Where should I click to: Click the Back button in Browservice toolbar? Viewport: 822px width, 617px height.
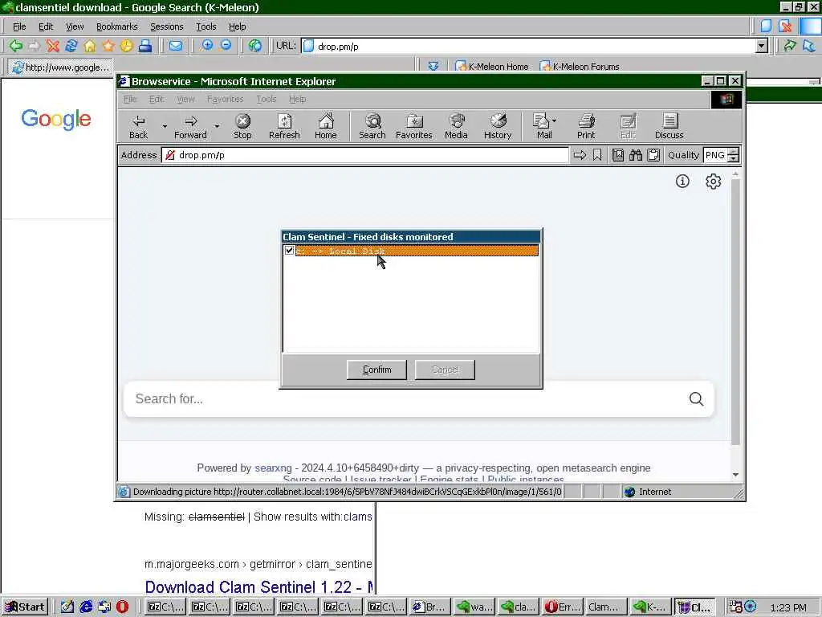[x=138, y=126]
